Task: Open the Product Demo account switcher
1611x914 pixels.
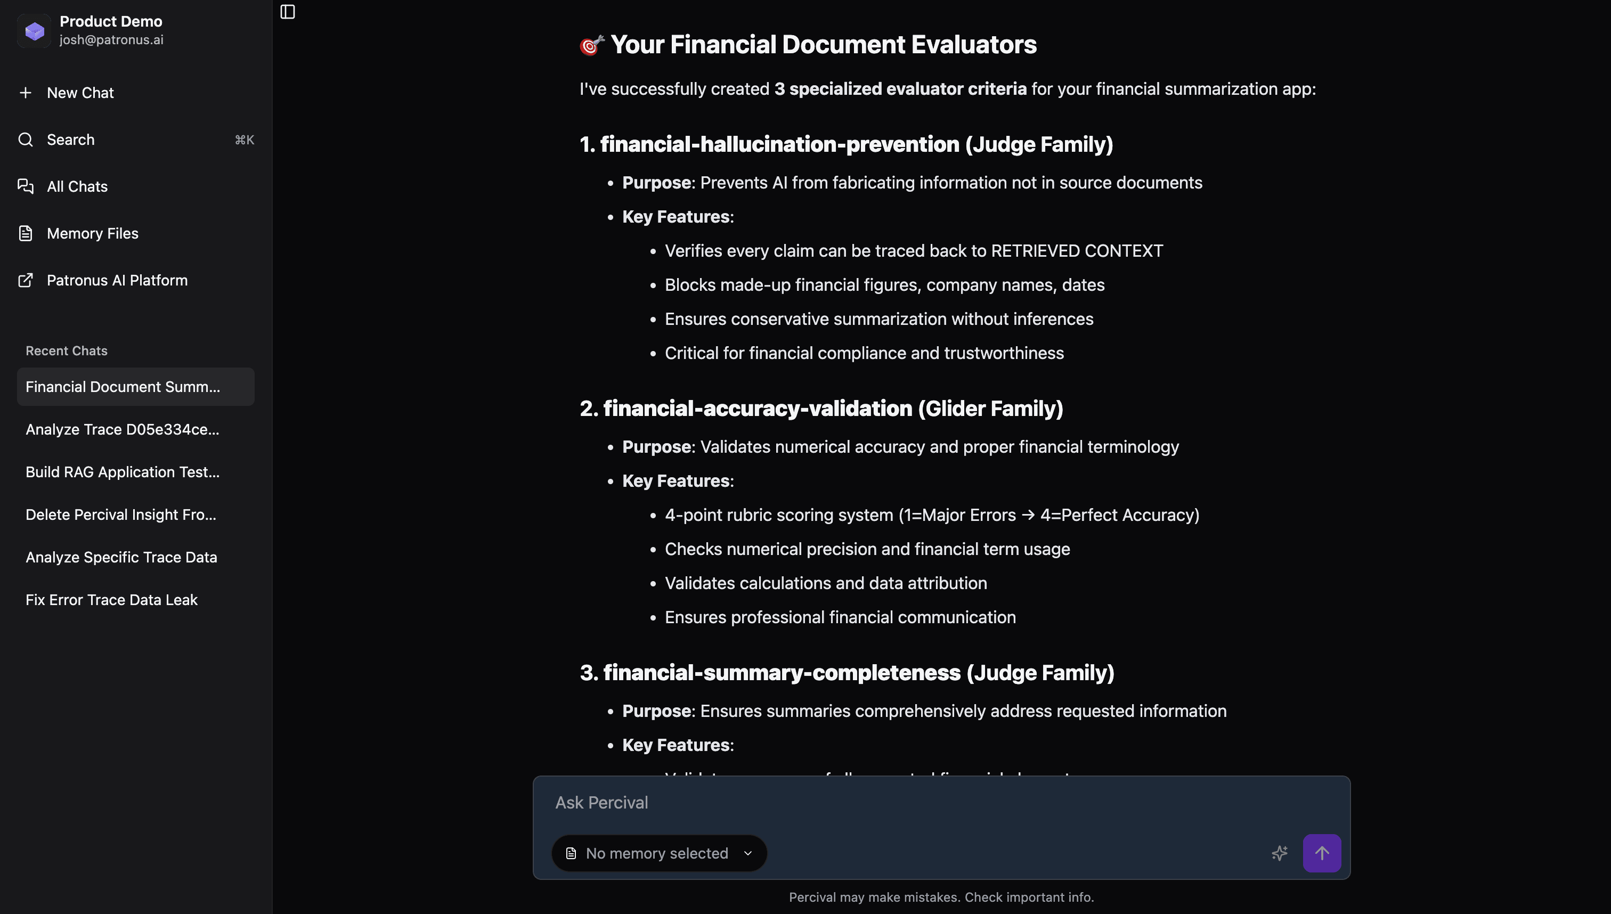Action: point(111,30)
